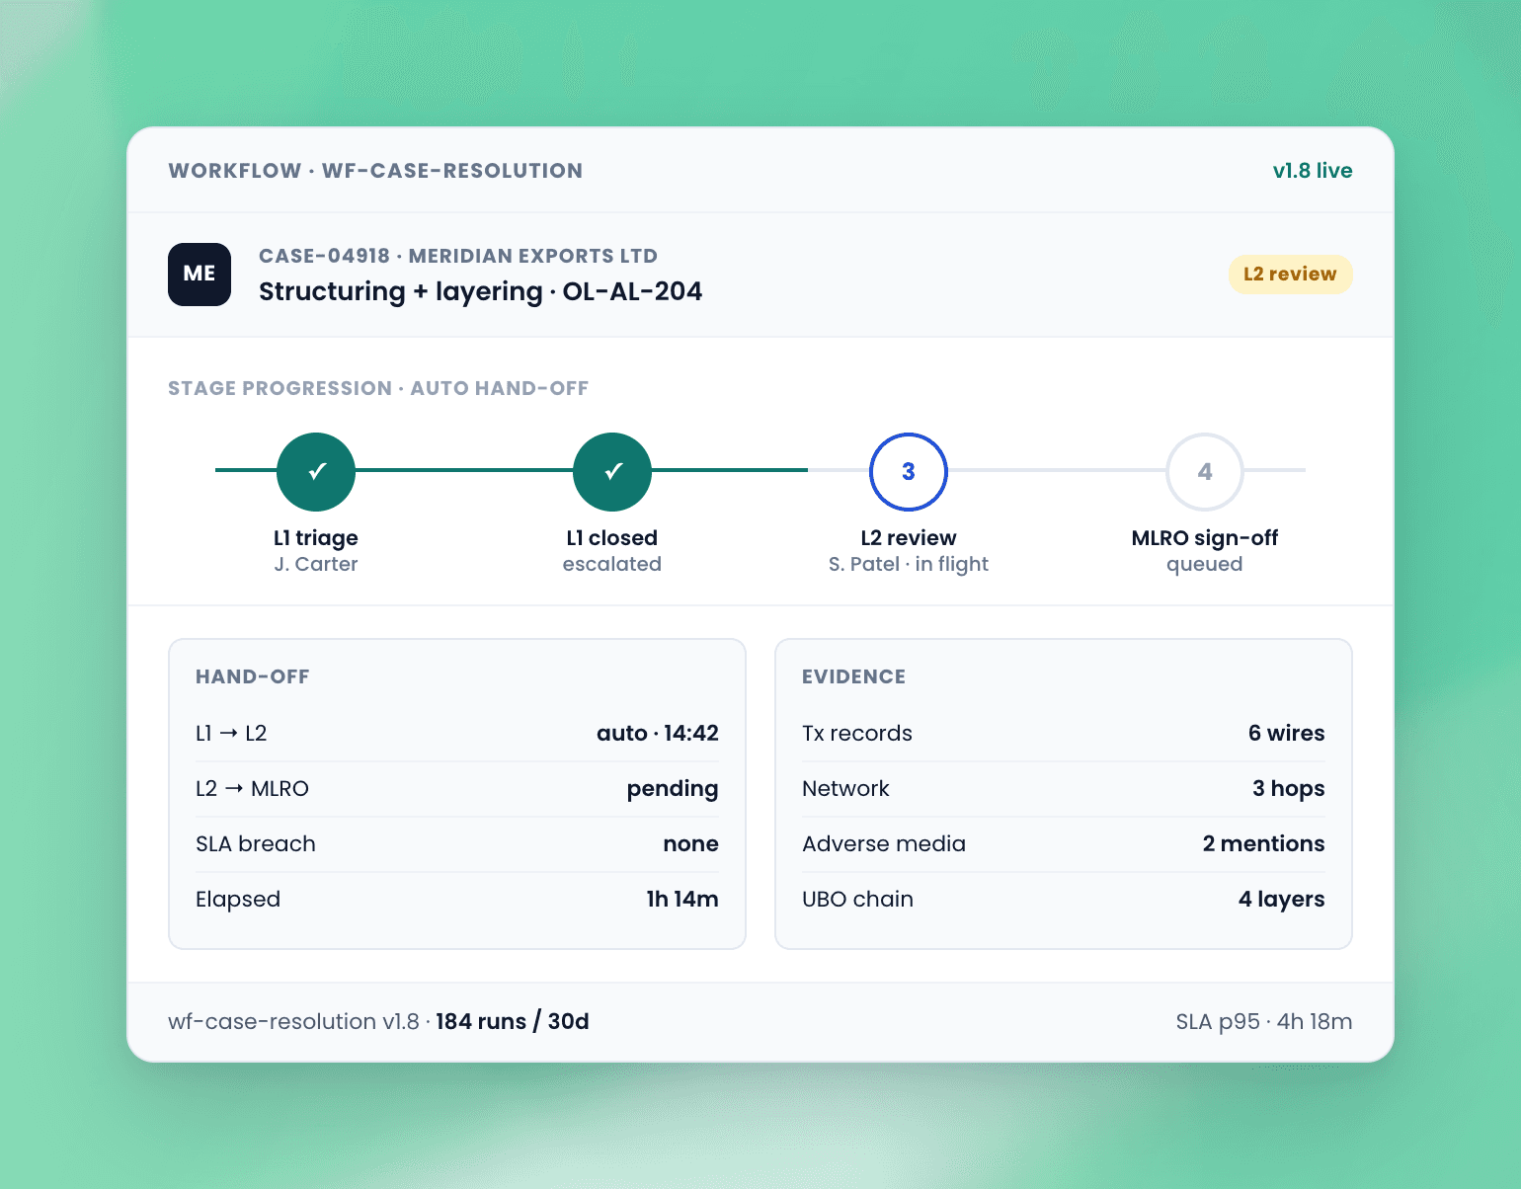Viewport: 1521px width, 1189px height.
Task: Click the escalated status text
Action: [612, 564]
